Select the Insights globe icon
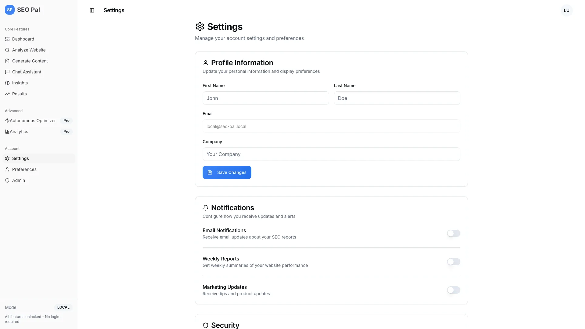 click(7, 83)
